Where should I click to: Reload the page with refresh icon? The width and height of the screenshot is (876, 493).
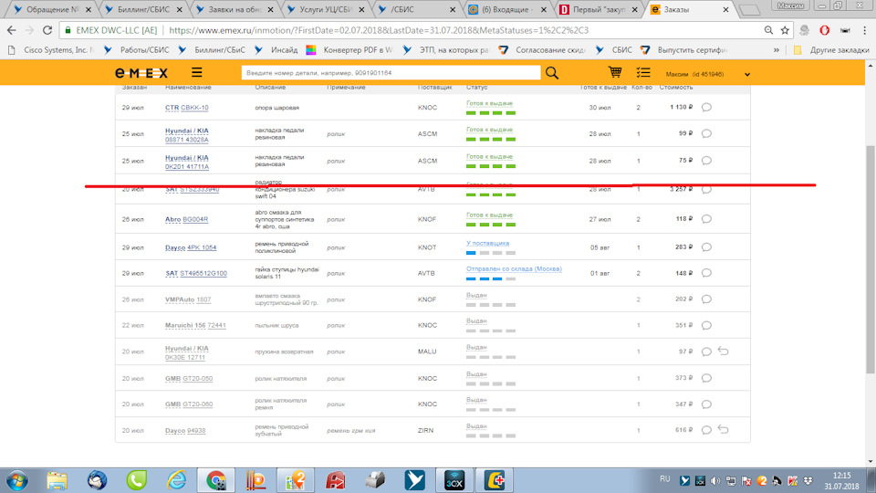point(47,30)
